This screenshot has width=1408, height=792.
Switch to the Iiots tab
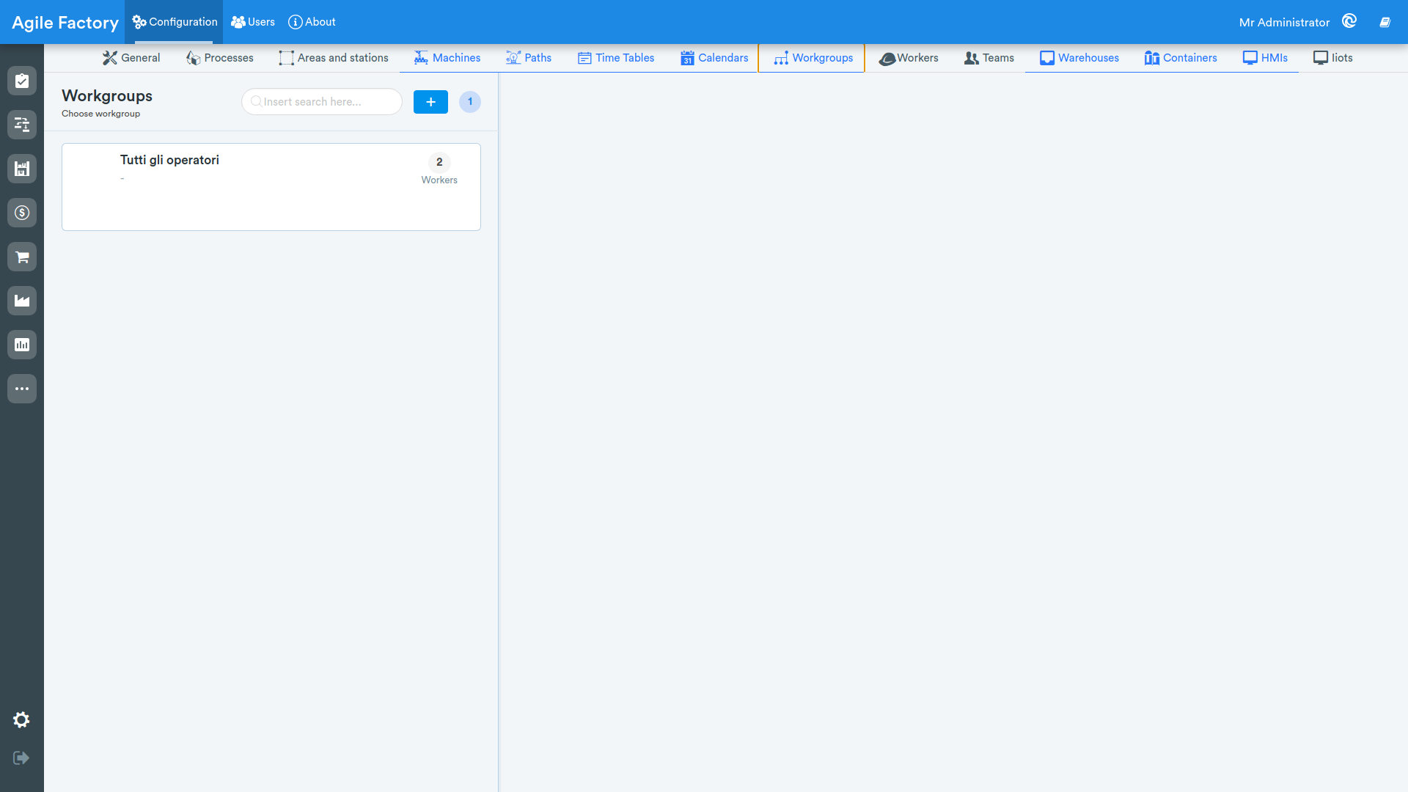pos(1333,58)
